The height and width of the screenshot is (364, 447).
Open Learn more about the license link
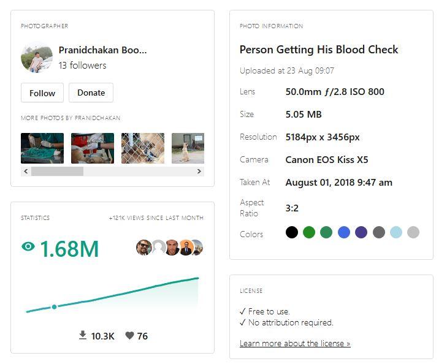point(295,343)
